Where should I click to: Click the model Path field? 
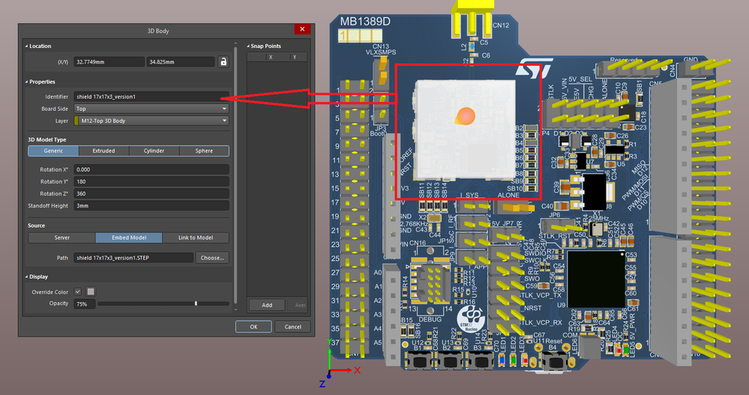[x=133, y=257]
